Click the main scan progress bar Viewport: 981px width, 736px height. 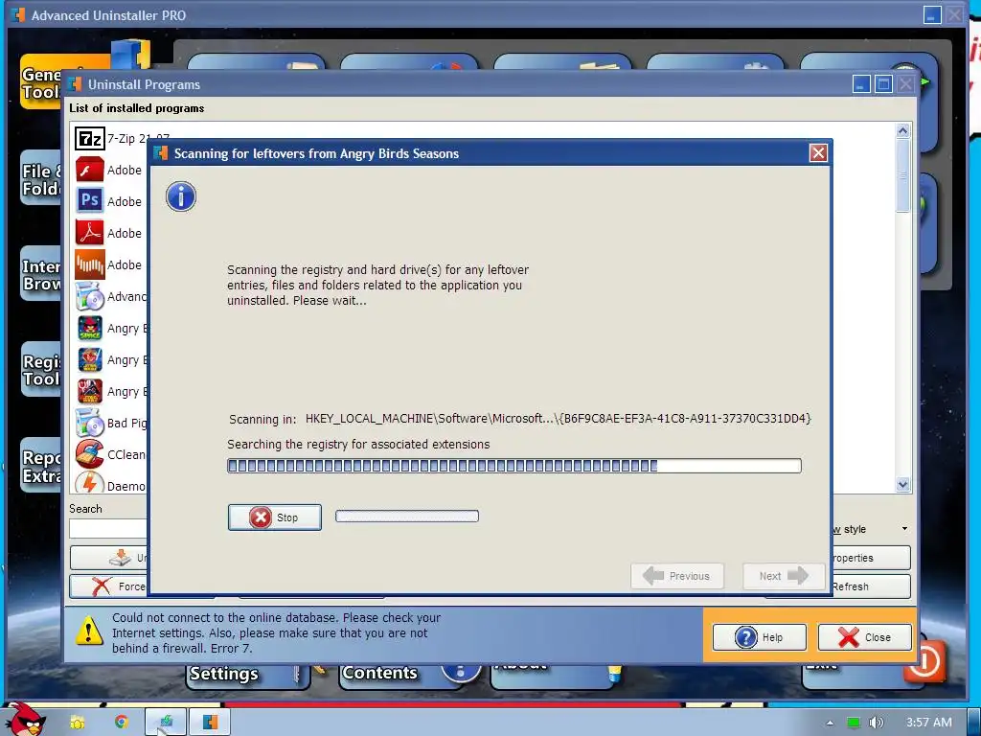(514, 466)
